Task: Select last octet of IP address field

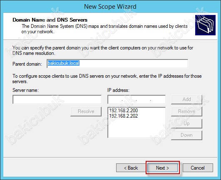Action: (x=158, y=100)
